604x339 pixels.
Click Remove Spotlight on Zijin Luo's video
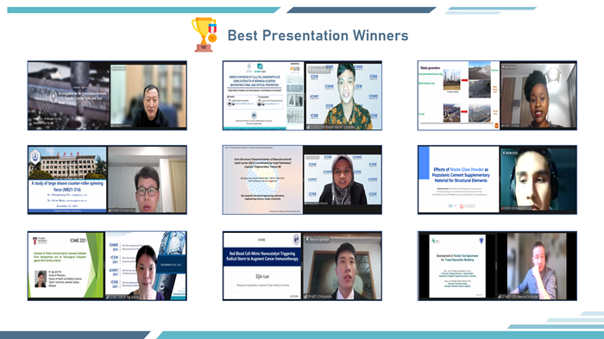point(318,239)
